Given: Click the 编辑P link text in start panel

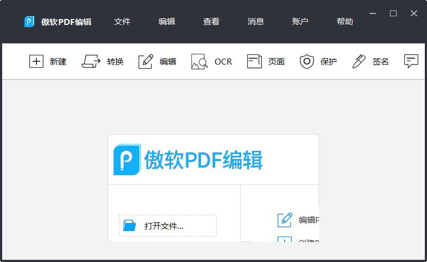Looking at the screenshot, I should [309, 220].
